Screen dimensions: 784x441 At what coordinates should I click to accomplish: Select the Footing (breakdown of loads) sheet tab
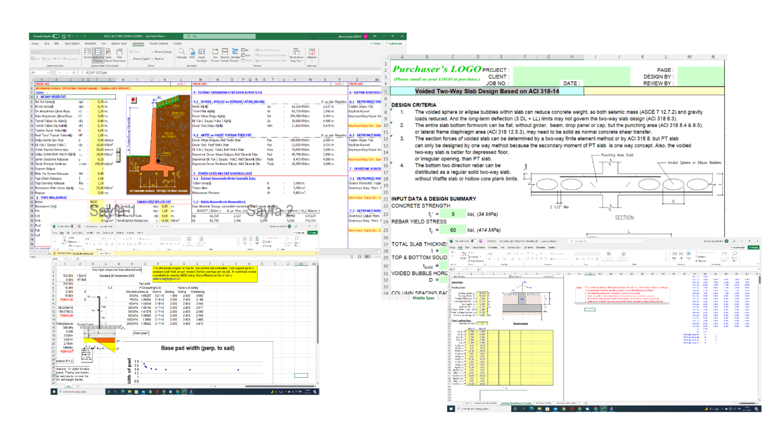pos(516,403)
